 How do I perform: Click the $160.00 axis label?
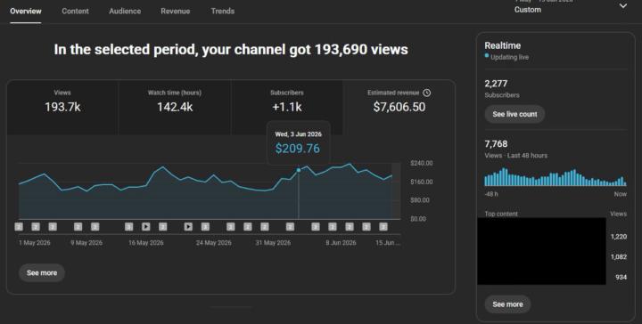[x=421, y=182]
